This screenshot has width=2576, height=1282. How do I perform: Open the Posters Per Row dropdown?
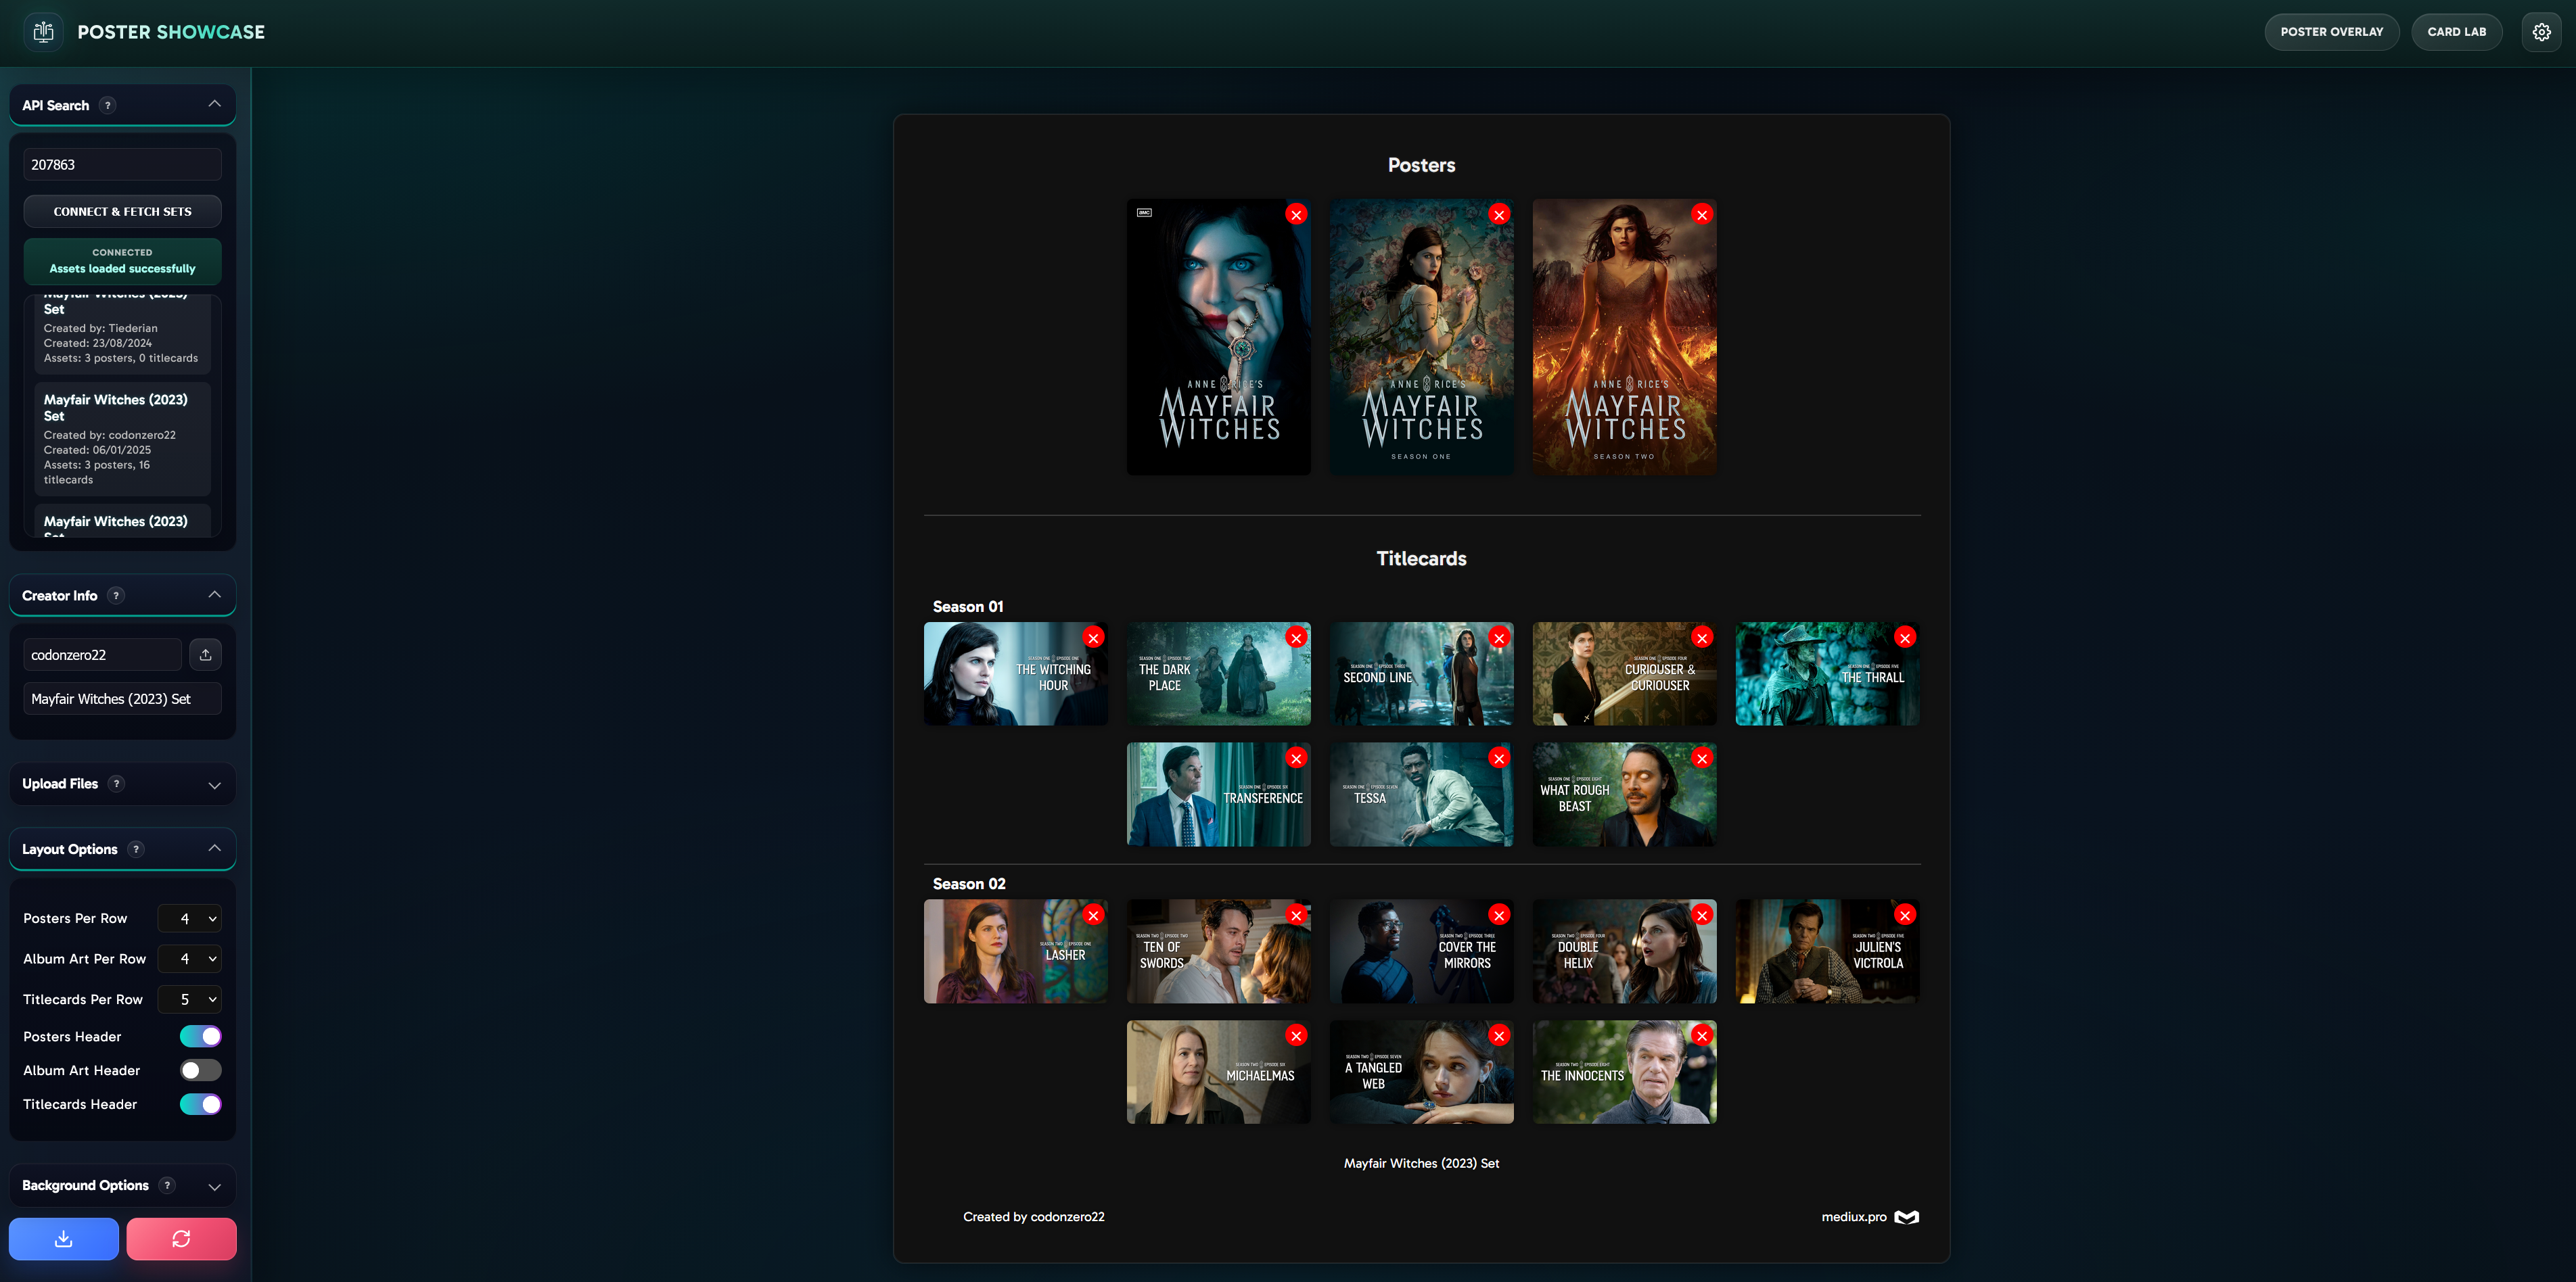(x=190, y=918)
